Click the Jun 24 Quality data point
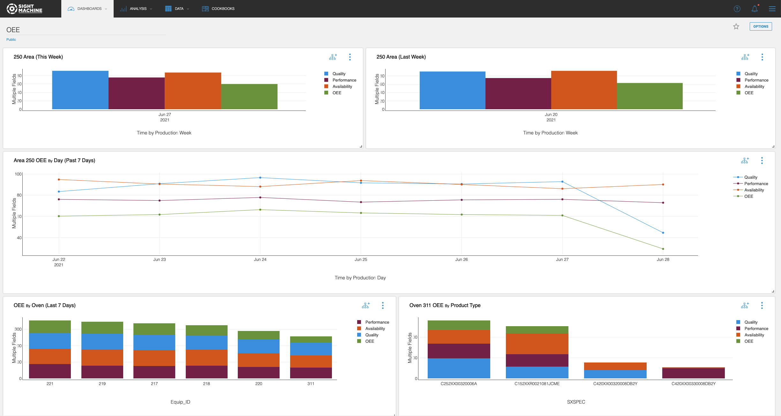Viewport: 781px width, 416px height. pos(260,178)
